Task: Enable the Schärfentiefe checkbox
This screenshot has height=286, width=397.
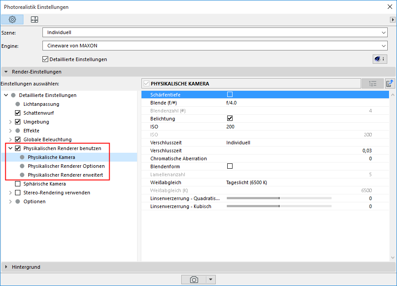Action: tap(230, 94)
